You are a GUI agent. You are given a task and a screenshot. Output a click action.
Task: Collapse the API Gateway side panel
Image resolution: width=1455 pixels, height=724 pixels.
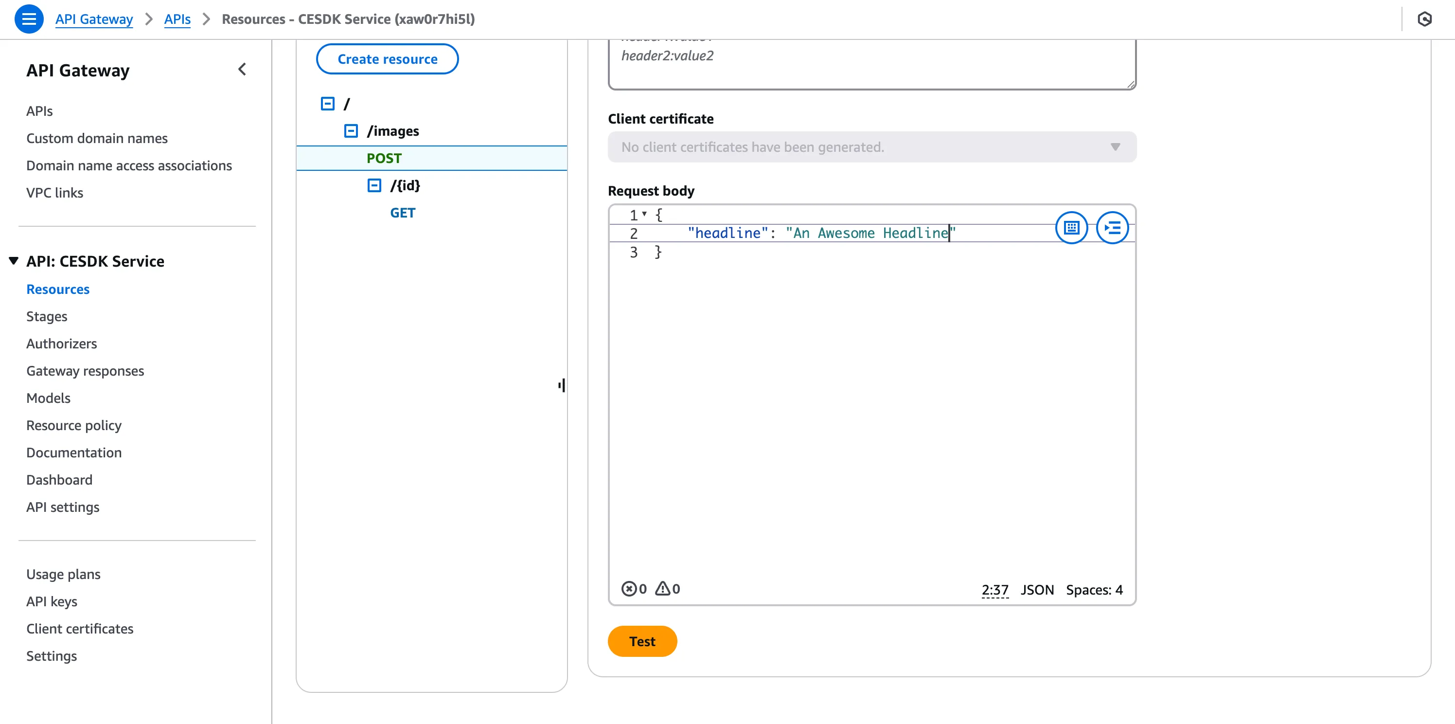click(242, 70)
